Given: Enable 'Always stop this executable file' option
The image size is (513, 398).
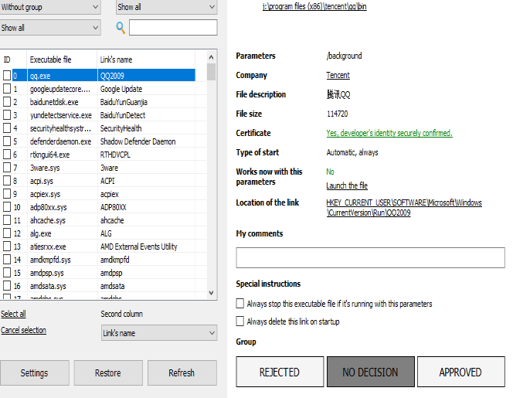Looking at the screenshot, I should (240, 304).
